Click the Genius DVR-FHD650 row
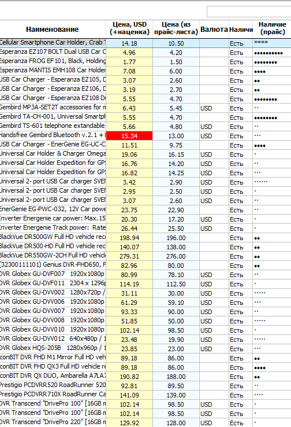 pyautogui.click(x=145, y=265)
